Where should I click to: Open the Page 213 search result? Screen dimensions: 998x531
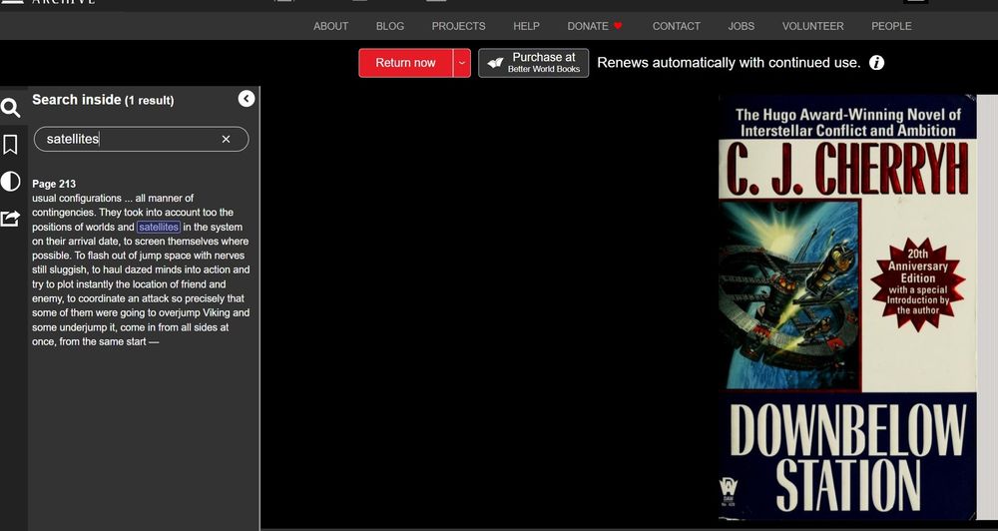pyautogui.click(x=141, y=263)
